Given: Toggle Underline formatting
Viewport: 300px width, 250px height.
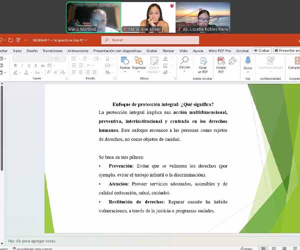Looking at the screenshot, I should pyautogui.click(x=29, y=65).
